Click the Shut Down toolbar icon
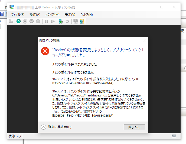186x144 pixels. point(32,21)
